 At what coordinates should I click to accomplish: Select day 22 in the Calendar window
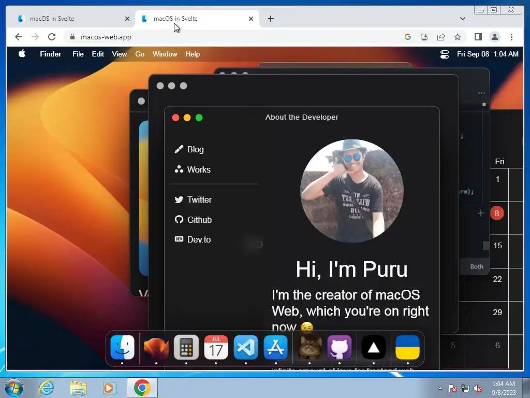click(x=497, y=279)
